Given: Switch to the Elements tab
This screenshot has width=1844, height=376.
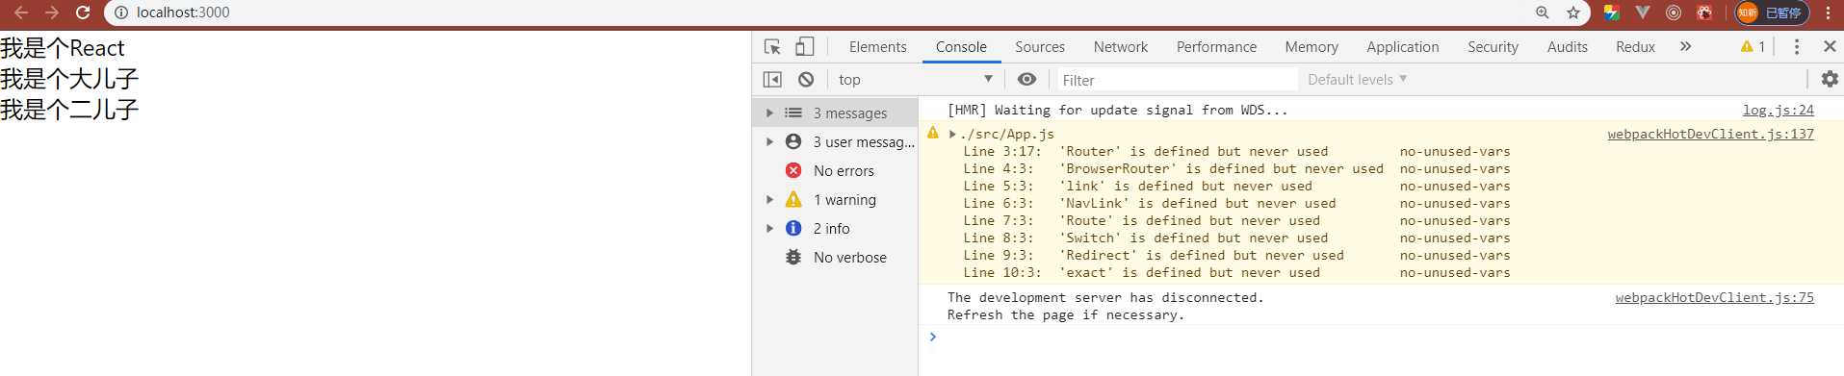Looking at the screenshot, I should (877, 46).
